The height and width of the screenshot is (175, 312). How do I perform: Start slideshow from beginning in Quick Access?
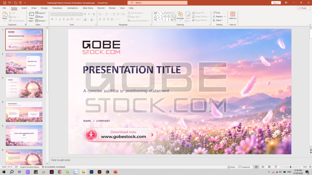pos(21,3)
